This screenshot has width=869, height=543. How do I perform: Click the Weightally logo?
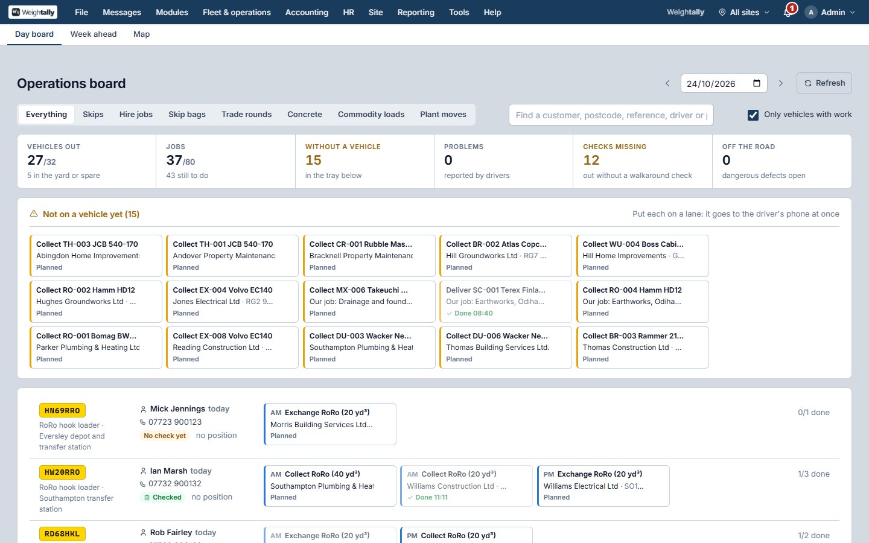pos(33,12)
